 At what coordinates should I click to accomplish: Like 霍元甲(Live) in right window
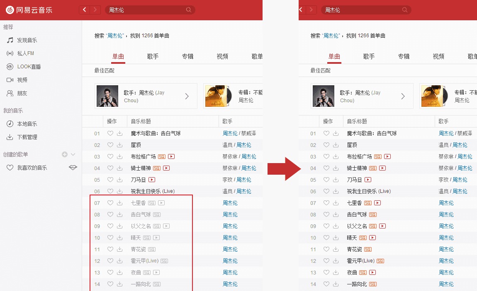tap(326, 261)
